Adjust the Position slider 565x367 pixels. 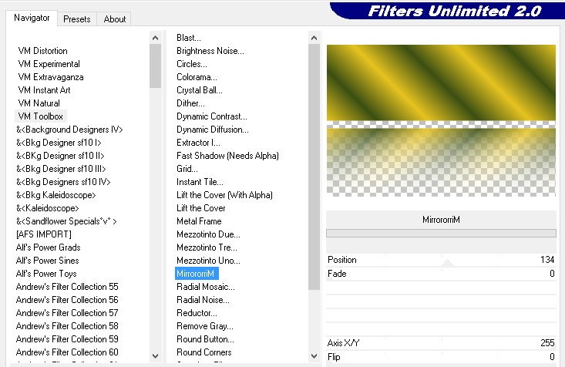[x=447, y=261]
